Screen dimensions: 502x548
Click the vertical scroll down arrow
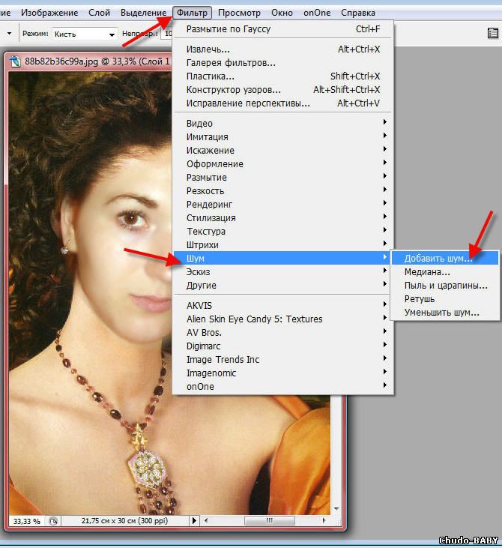tap(336, 509)
